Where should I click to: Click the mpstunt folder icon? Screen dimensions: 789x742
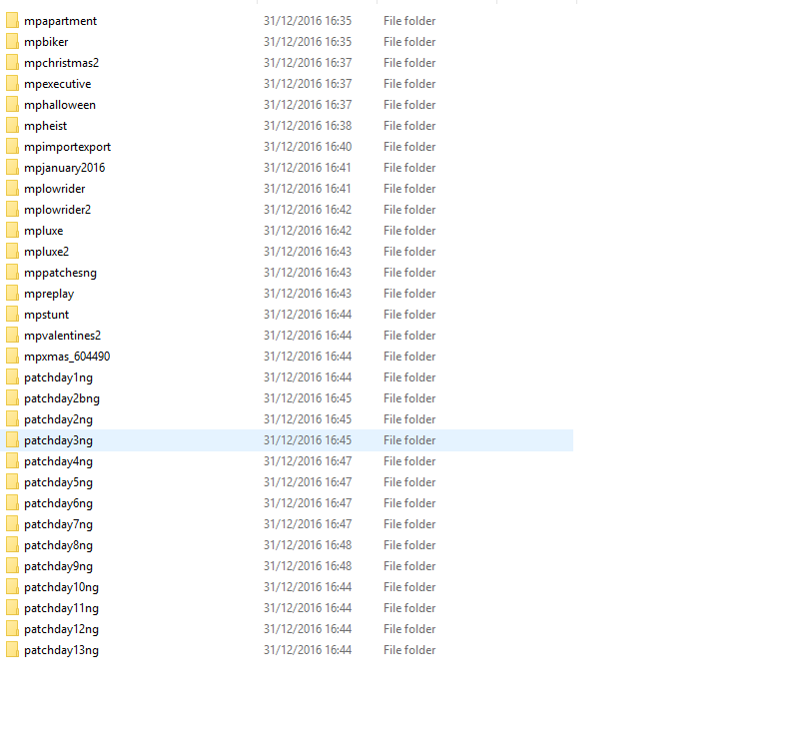pyautogui.click(x=13, y=315)
